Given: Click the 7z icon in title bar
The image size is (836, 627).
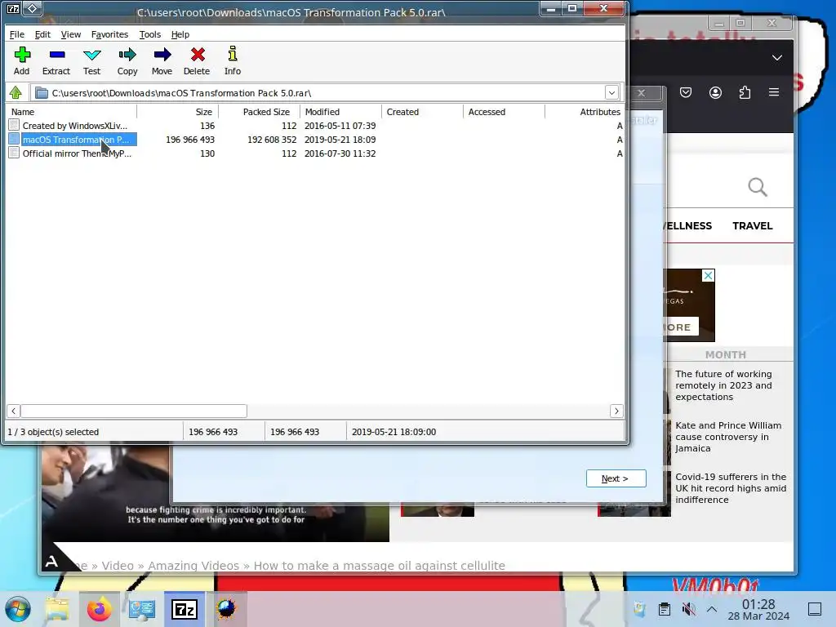Looking at the screenshot, I should coord(13,8).
